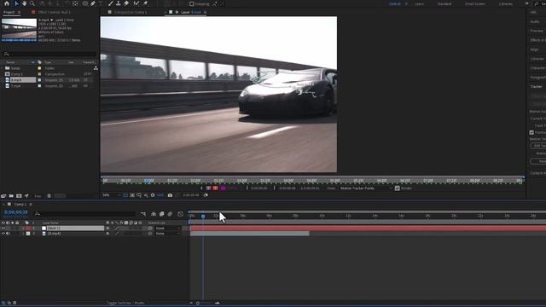The width and height of the screenshot is (546, 307).
Task: Hide the 3.mp4 layer eye icon
Action: (x=3, y=234)
